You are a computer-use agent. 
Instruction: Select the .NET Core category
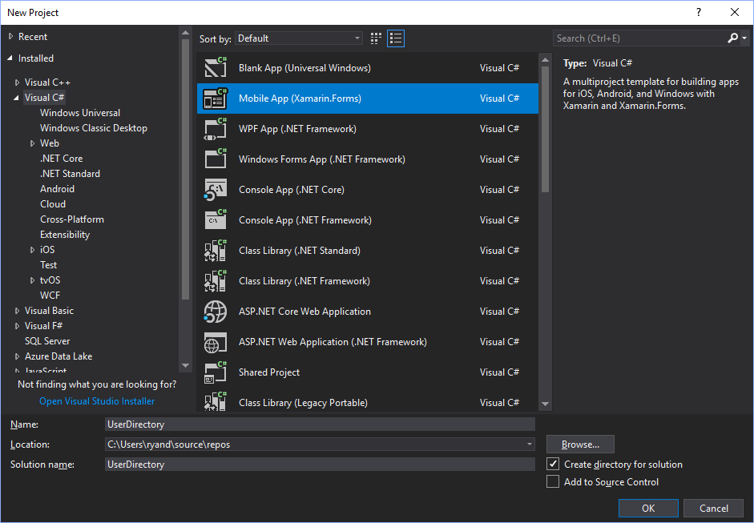pos(61,158)
